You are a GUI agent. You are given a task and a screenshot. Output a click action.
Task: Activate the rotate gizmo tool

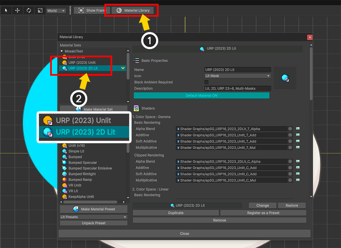[29, 10]
